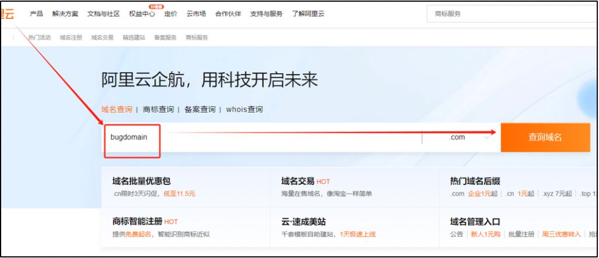Open 域名交易 in the sub navigation
This screenshot has width=599, height=258.
[102, 37]
